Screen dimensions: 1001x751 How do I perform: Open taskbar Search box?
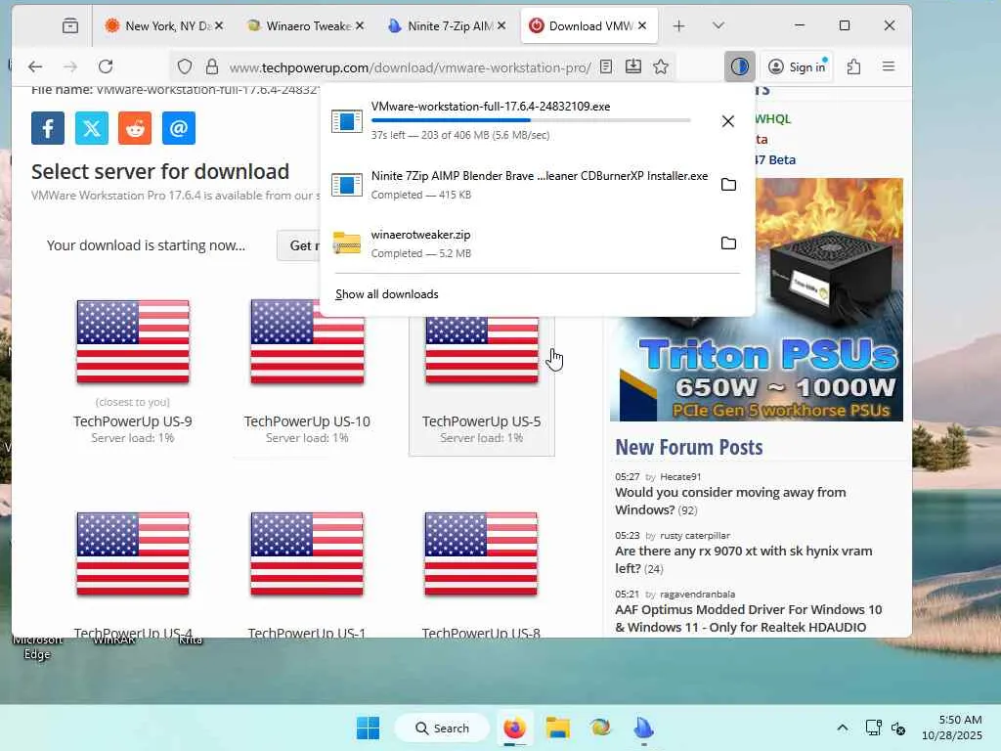click(x=442, y=728)
